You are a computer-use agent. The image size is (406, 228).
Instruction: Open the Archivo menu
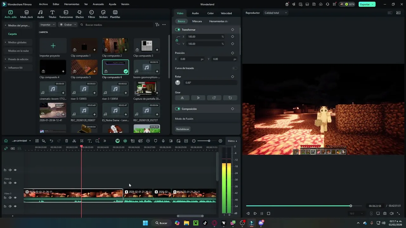coord(43,4)
